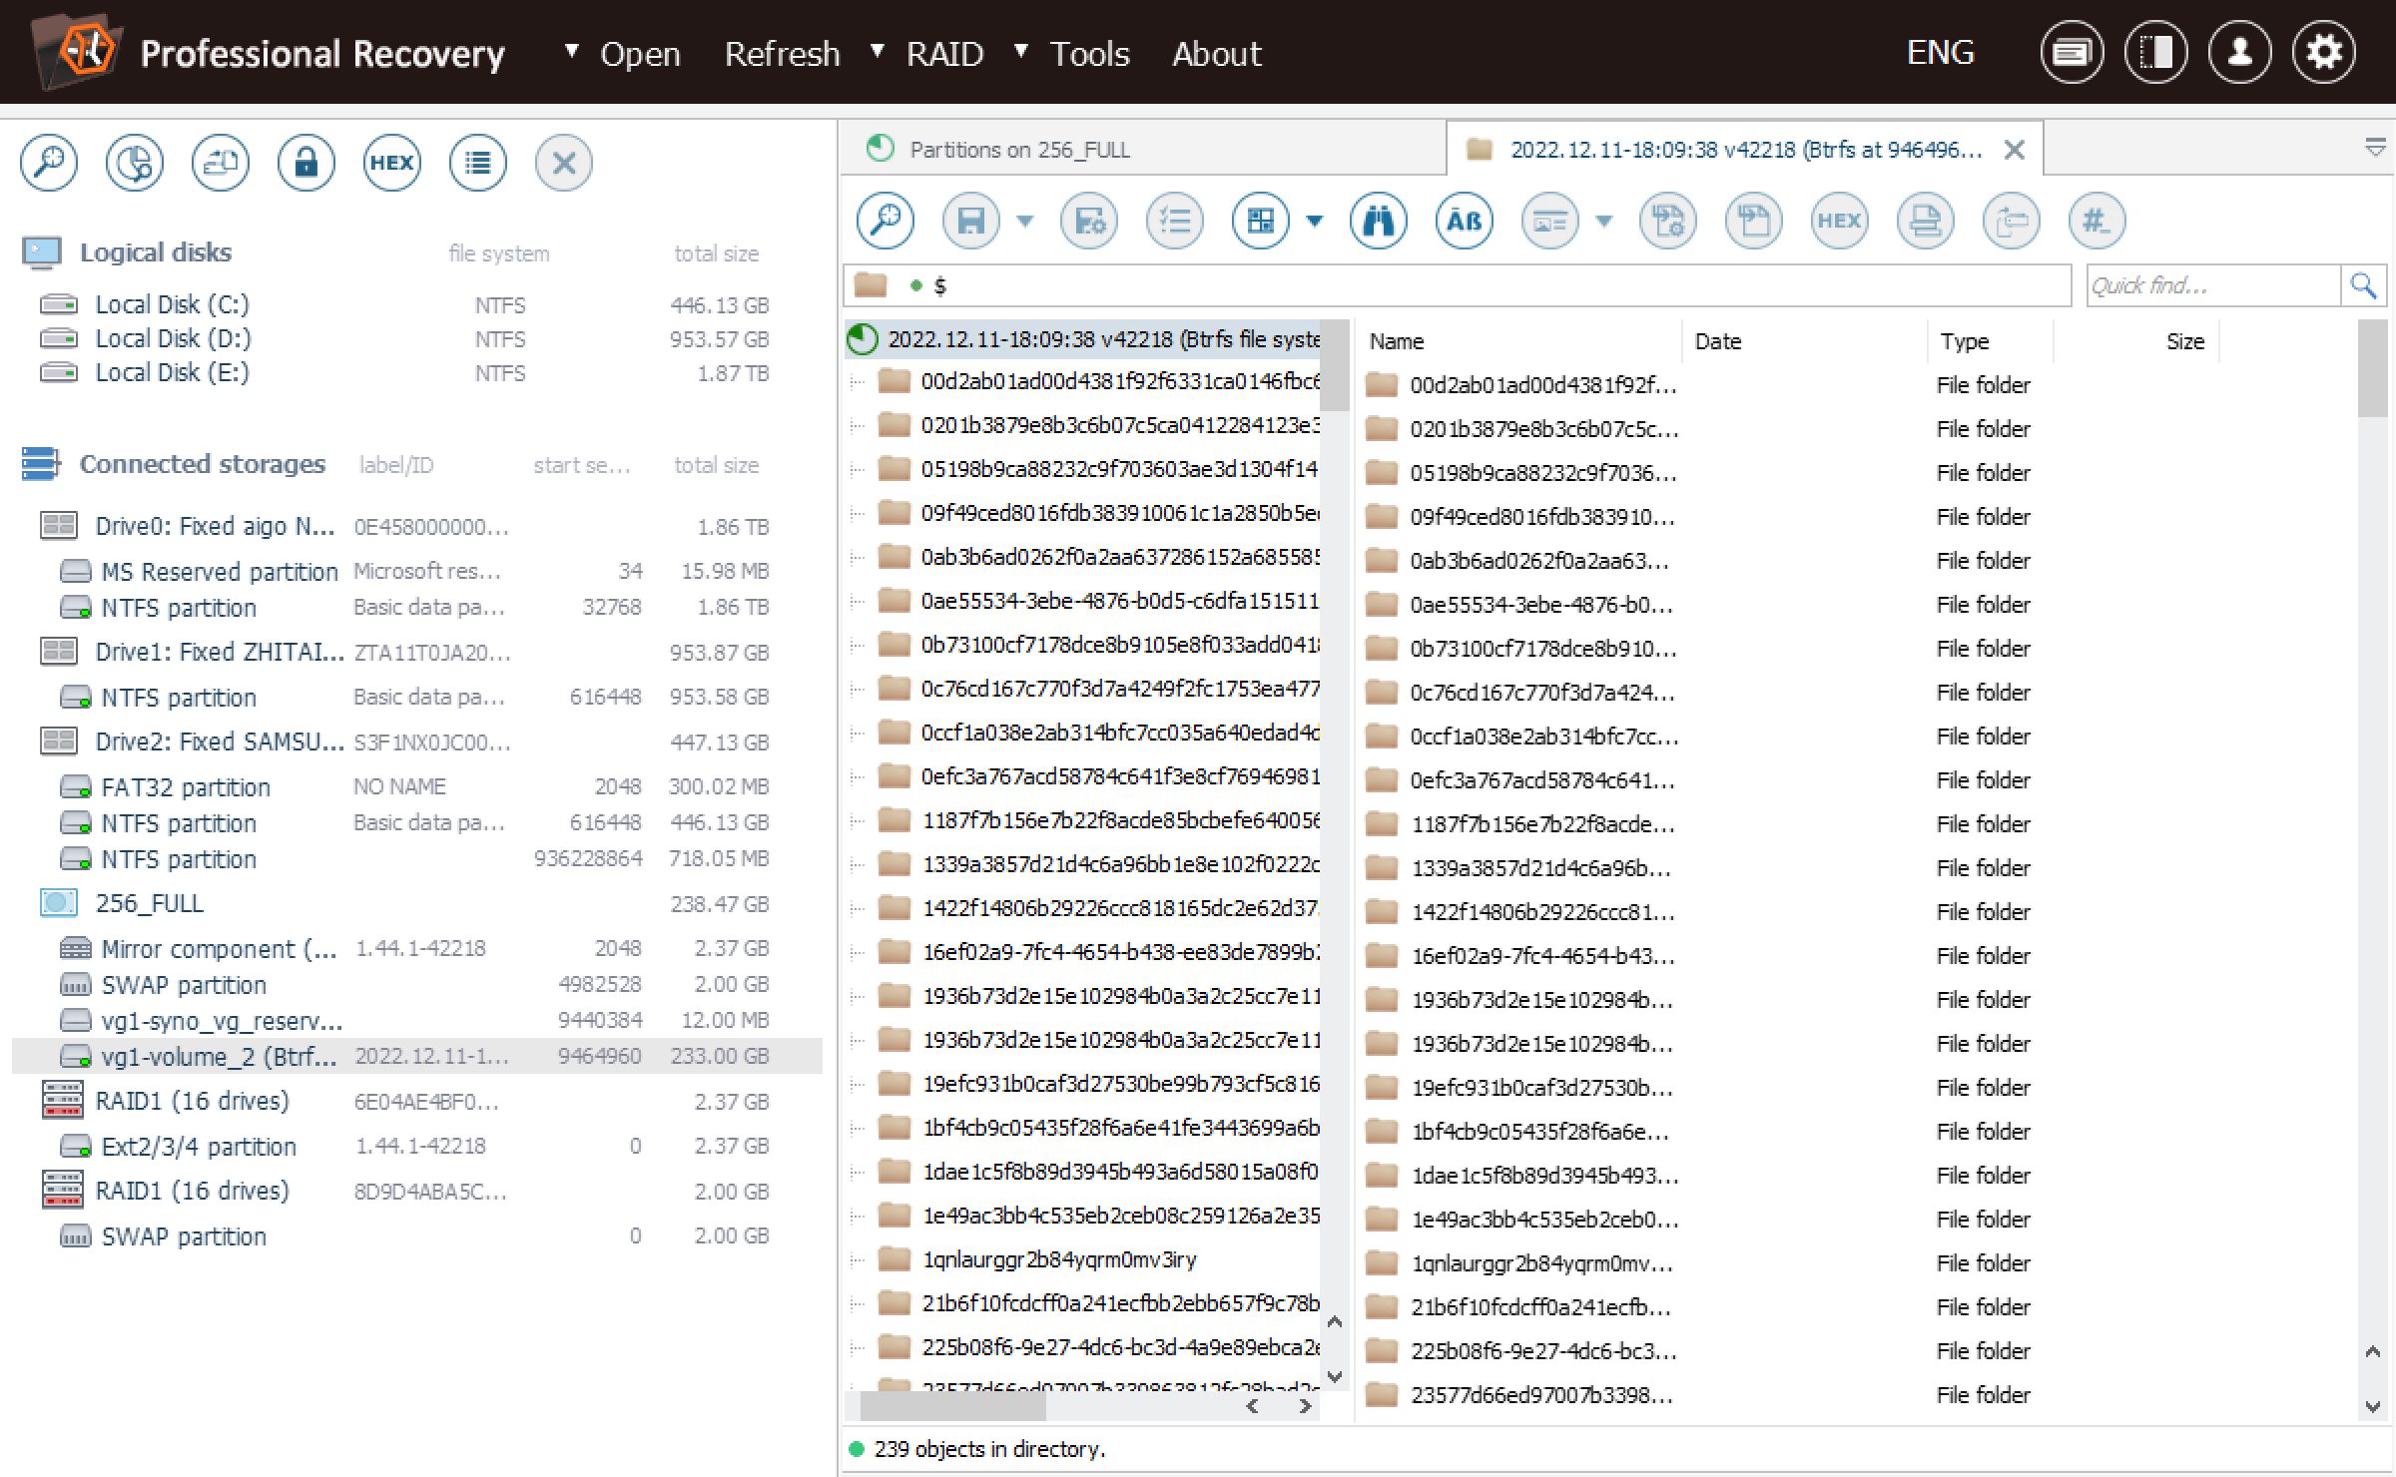Click the view mode grid icon
2396x1477 pixels.
[1261, 221]
